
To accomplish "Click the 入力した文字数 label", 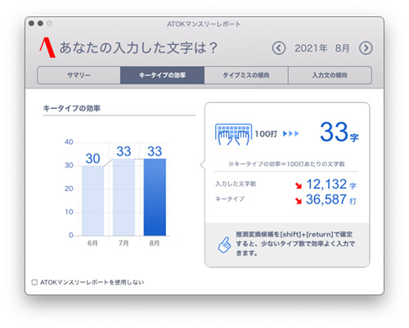I will pos(236,184).
